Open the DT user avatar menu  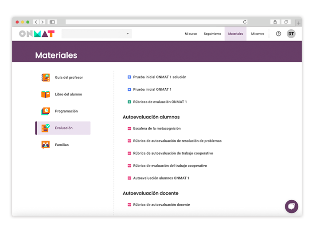pos(291,34)
